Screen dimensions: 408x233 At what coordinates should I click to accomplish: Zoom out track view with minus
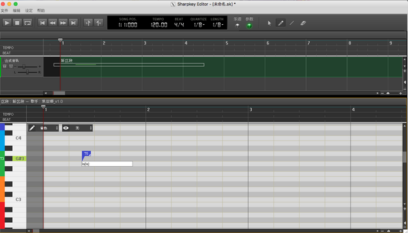382,93
